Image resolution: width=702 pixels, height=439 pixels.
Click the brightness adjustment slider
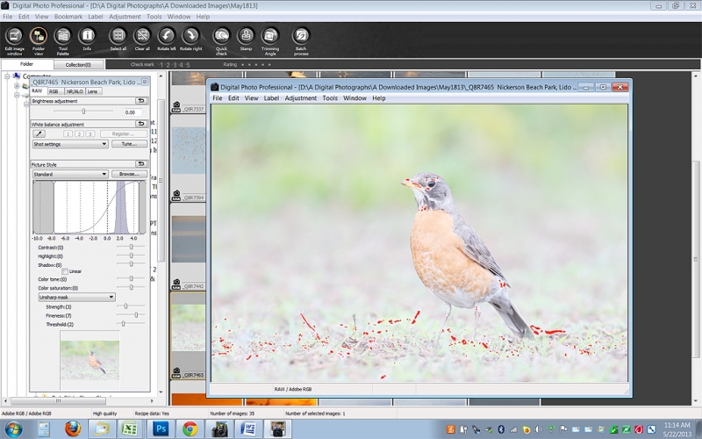83,112
